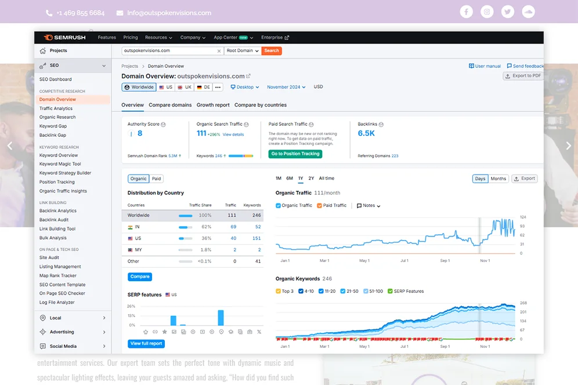578x385 pixels.
Task: Click the Social Media icon in sidebar
Action: [43, 346]
